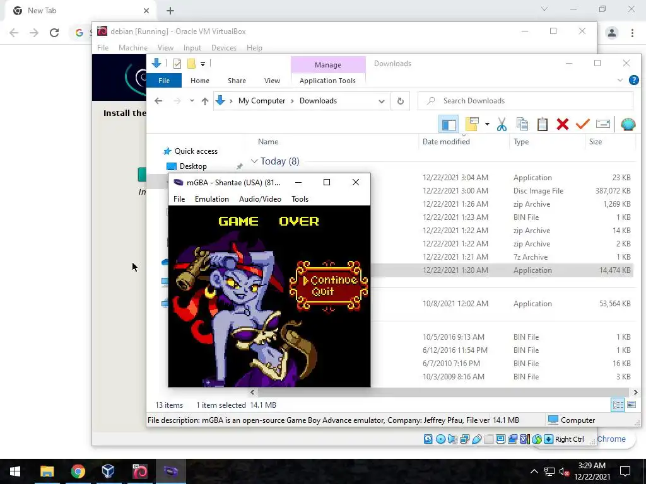Switch to Details view in status bar

pyautogui.click(x=618, y=405)
